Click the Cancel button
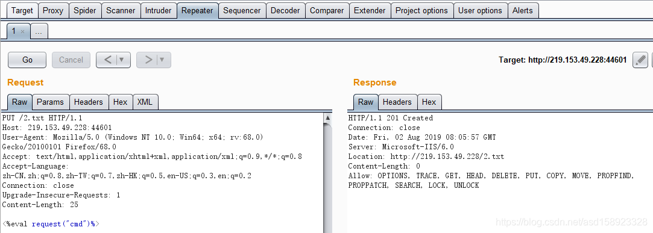653x233 pixels. [71, 60]
